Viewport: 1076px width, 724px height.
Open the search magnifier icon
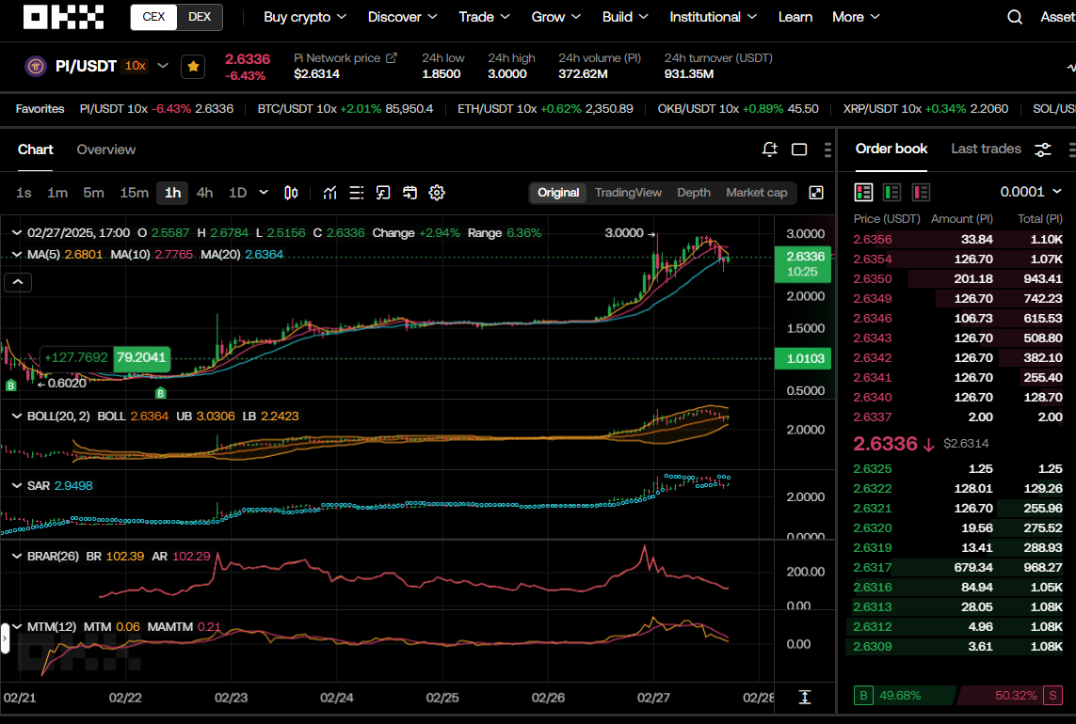pyautogui.click(x=1014, y=17)
